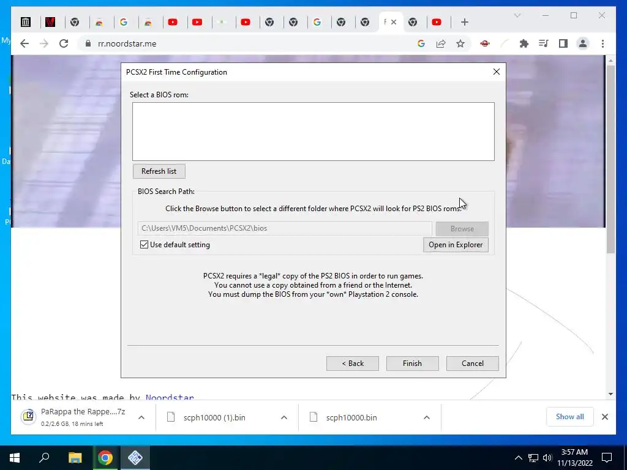Click the Chrome forward navigation arrow

pos(44,43)
